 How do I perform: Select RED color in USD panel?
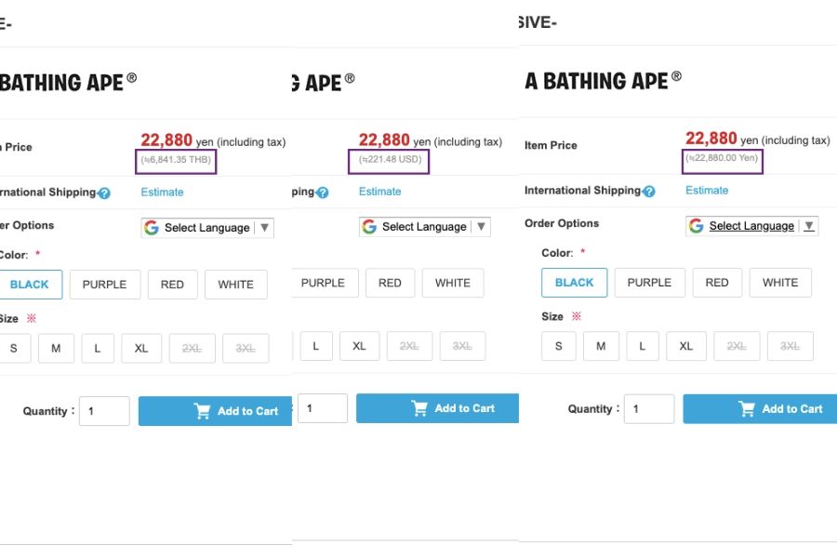390,283
